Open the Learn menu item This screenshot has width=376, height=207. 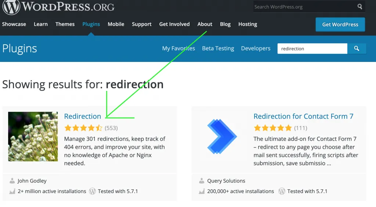(x=41, y=24)
